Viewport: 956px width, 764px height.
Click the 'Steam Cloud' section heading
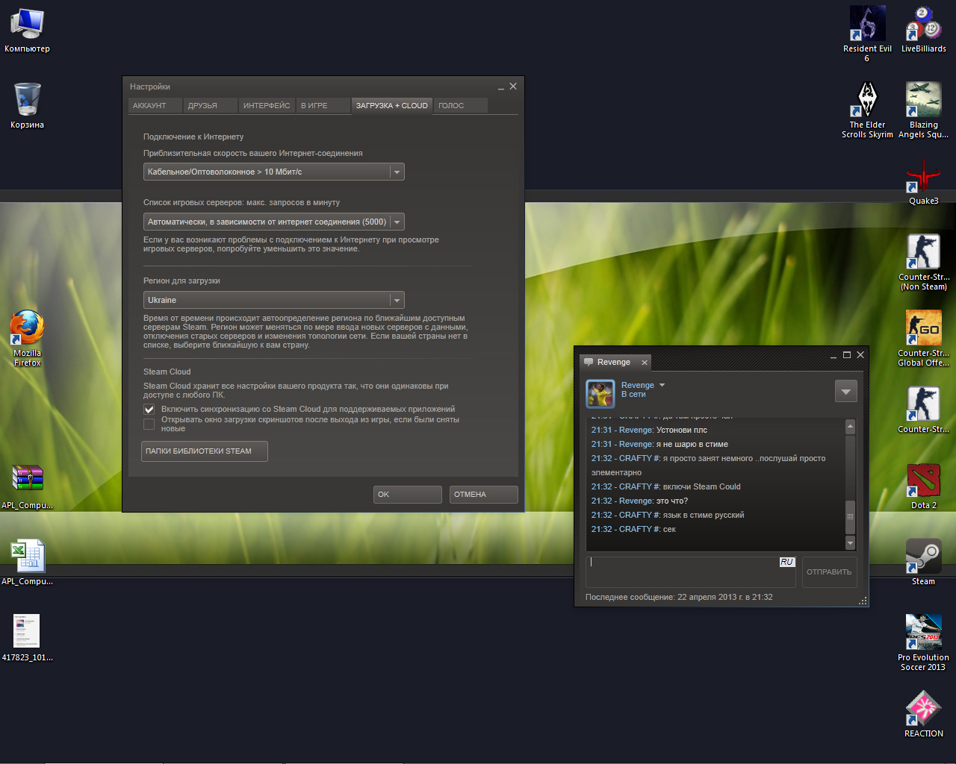point(167,372)
